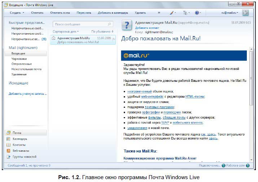This screenshot has width=258, height=182.
Task: Select the Входящие folder
Action: pyautogui.click(x=18, y=53)
